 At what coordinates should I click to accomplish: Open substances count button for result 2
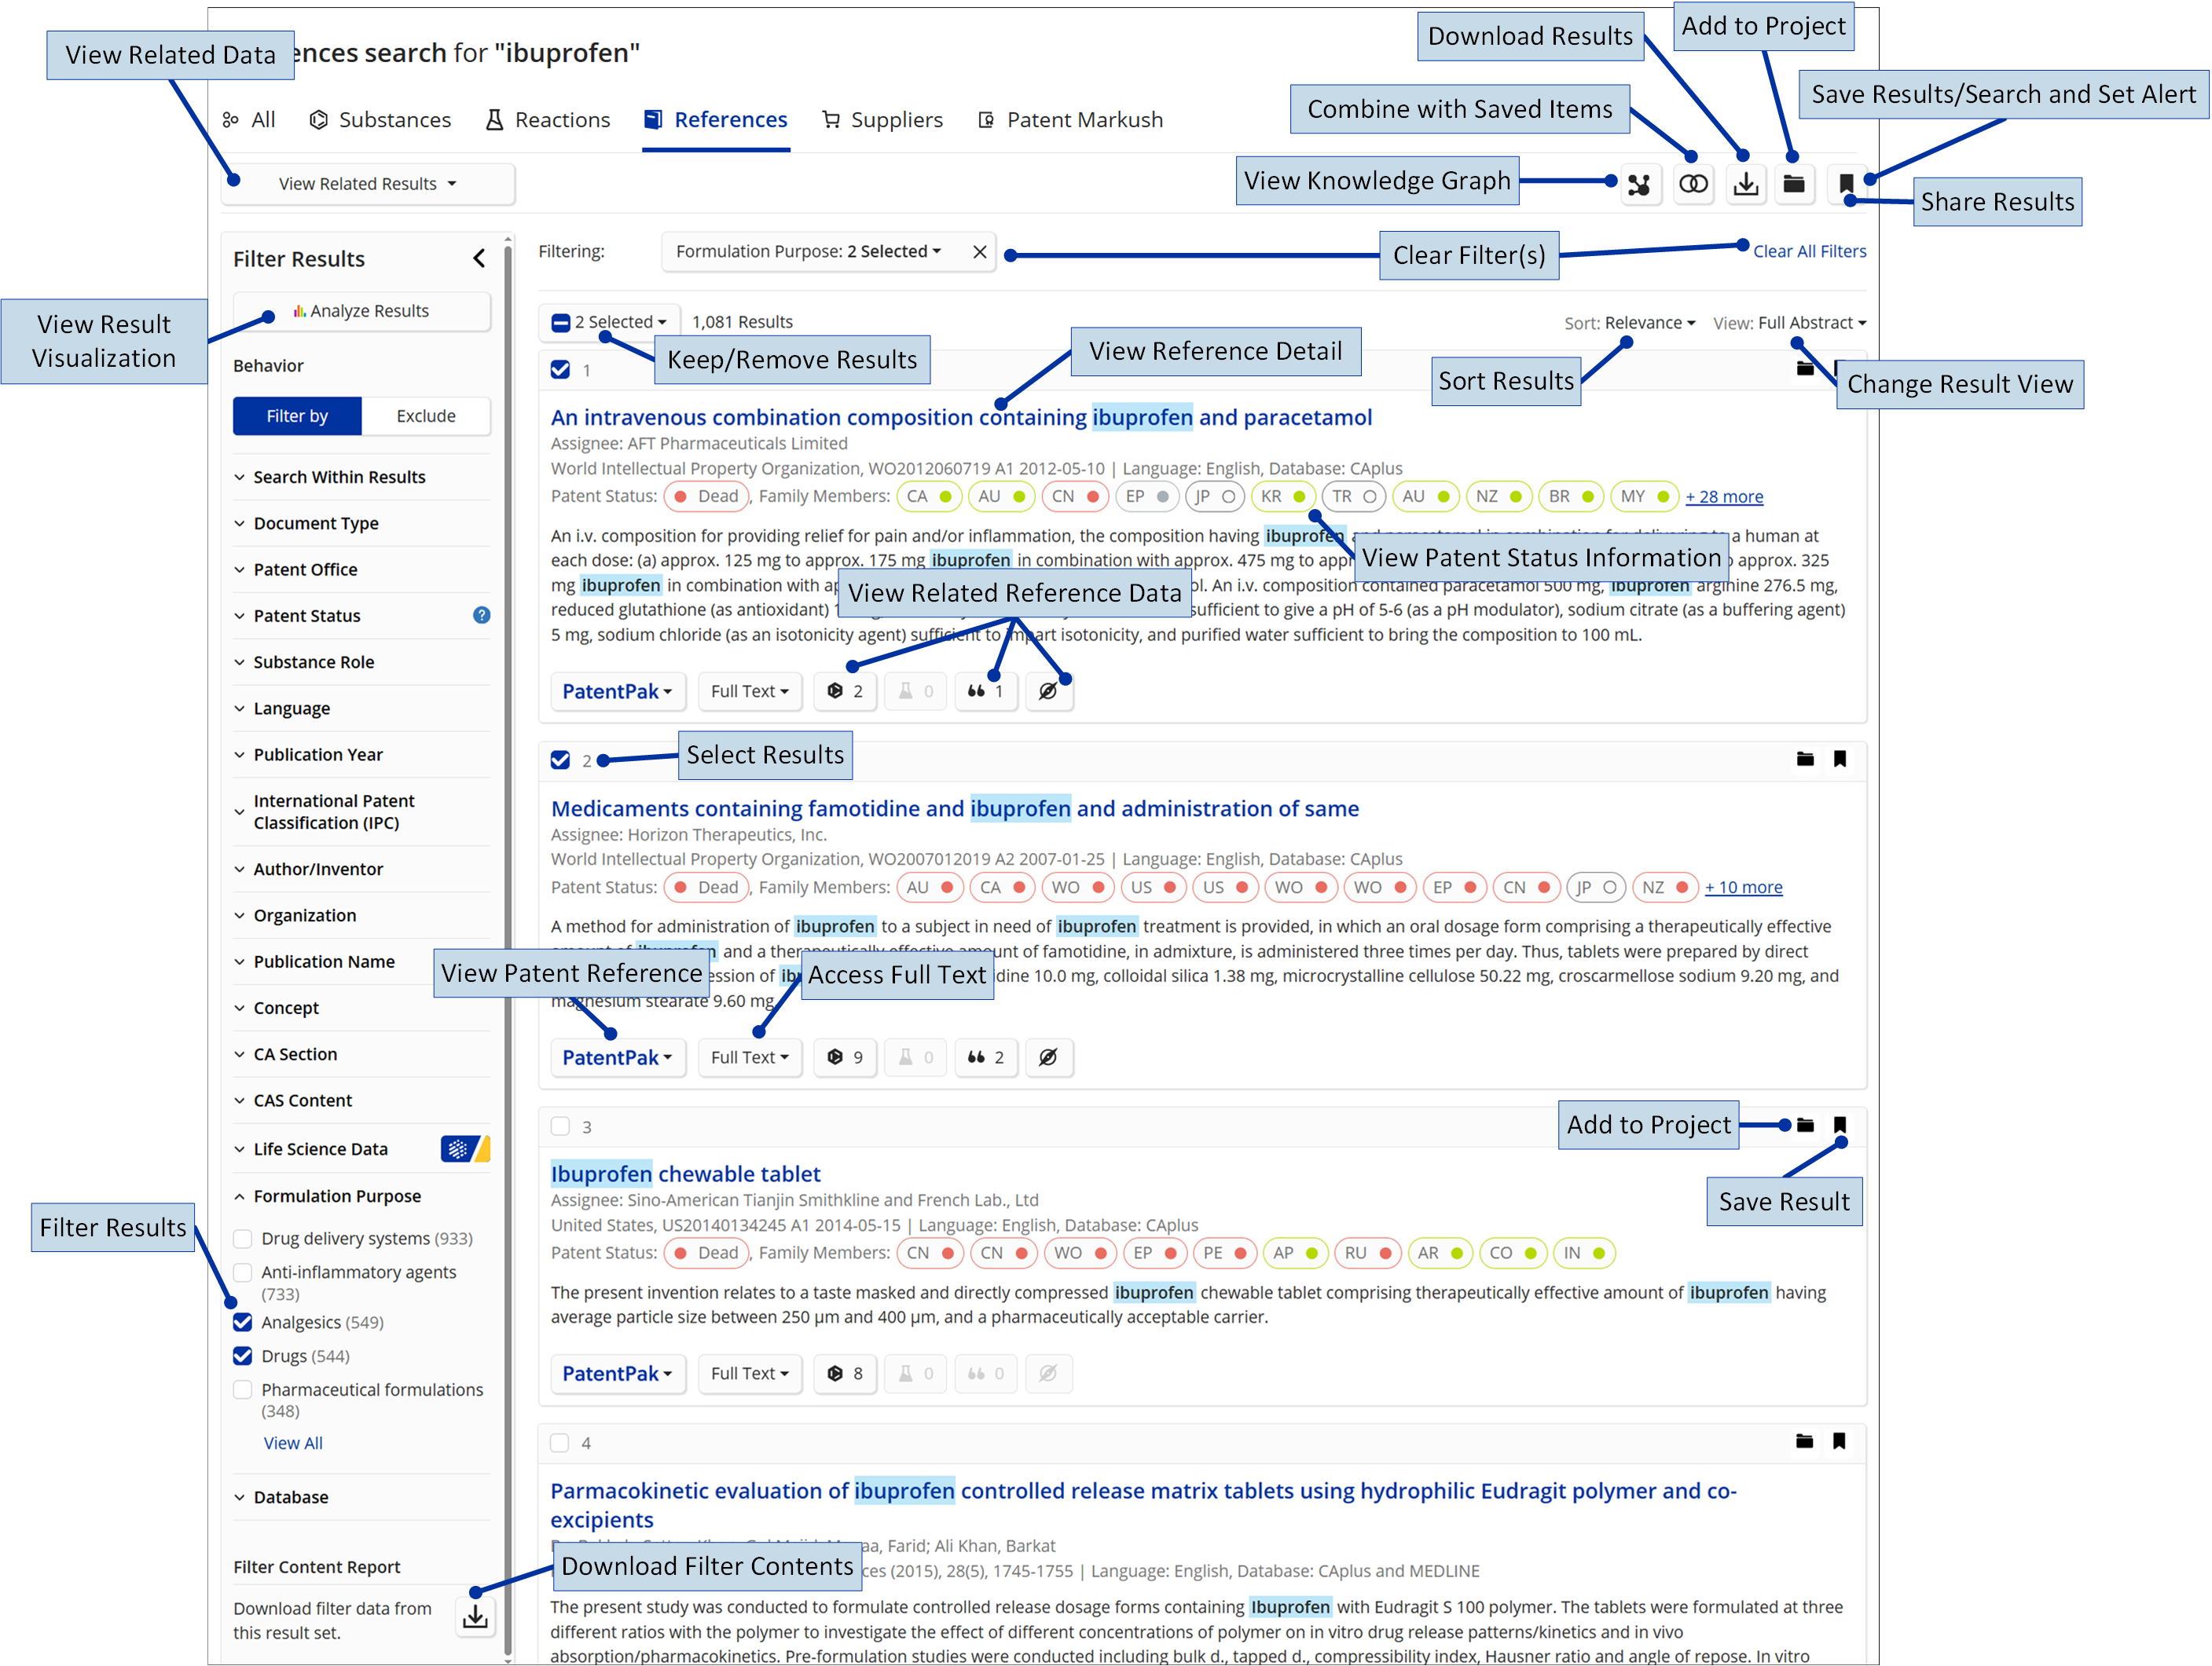point(845,1057)
